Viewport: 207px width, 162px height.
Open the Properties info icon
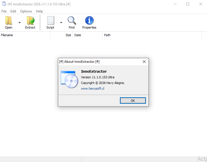click(x=89, y=20)
